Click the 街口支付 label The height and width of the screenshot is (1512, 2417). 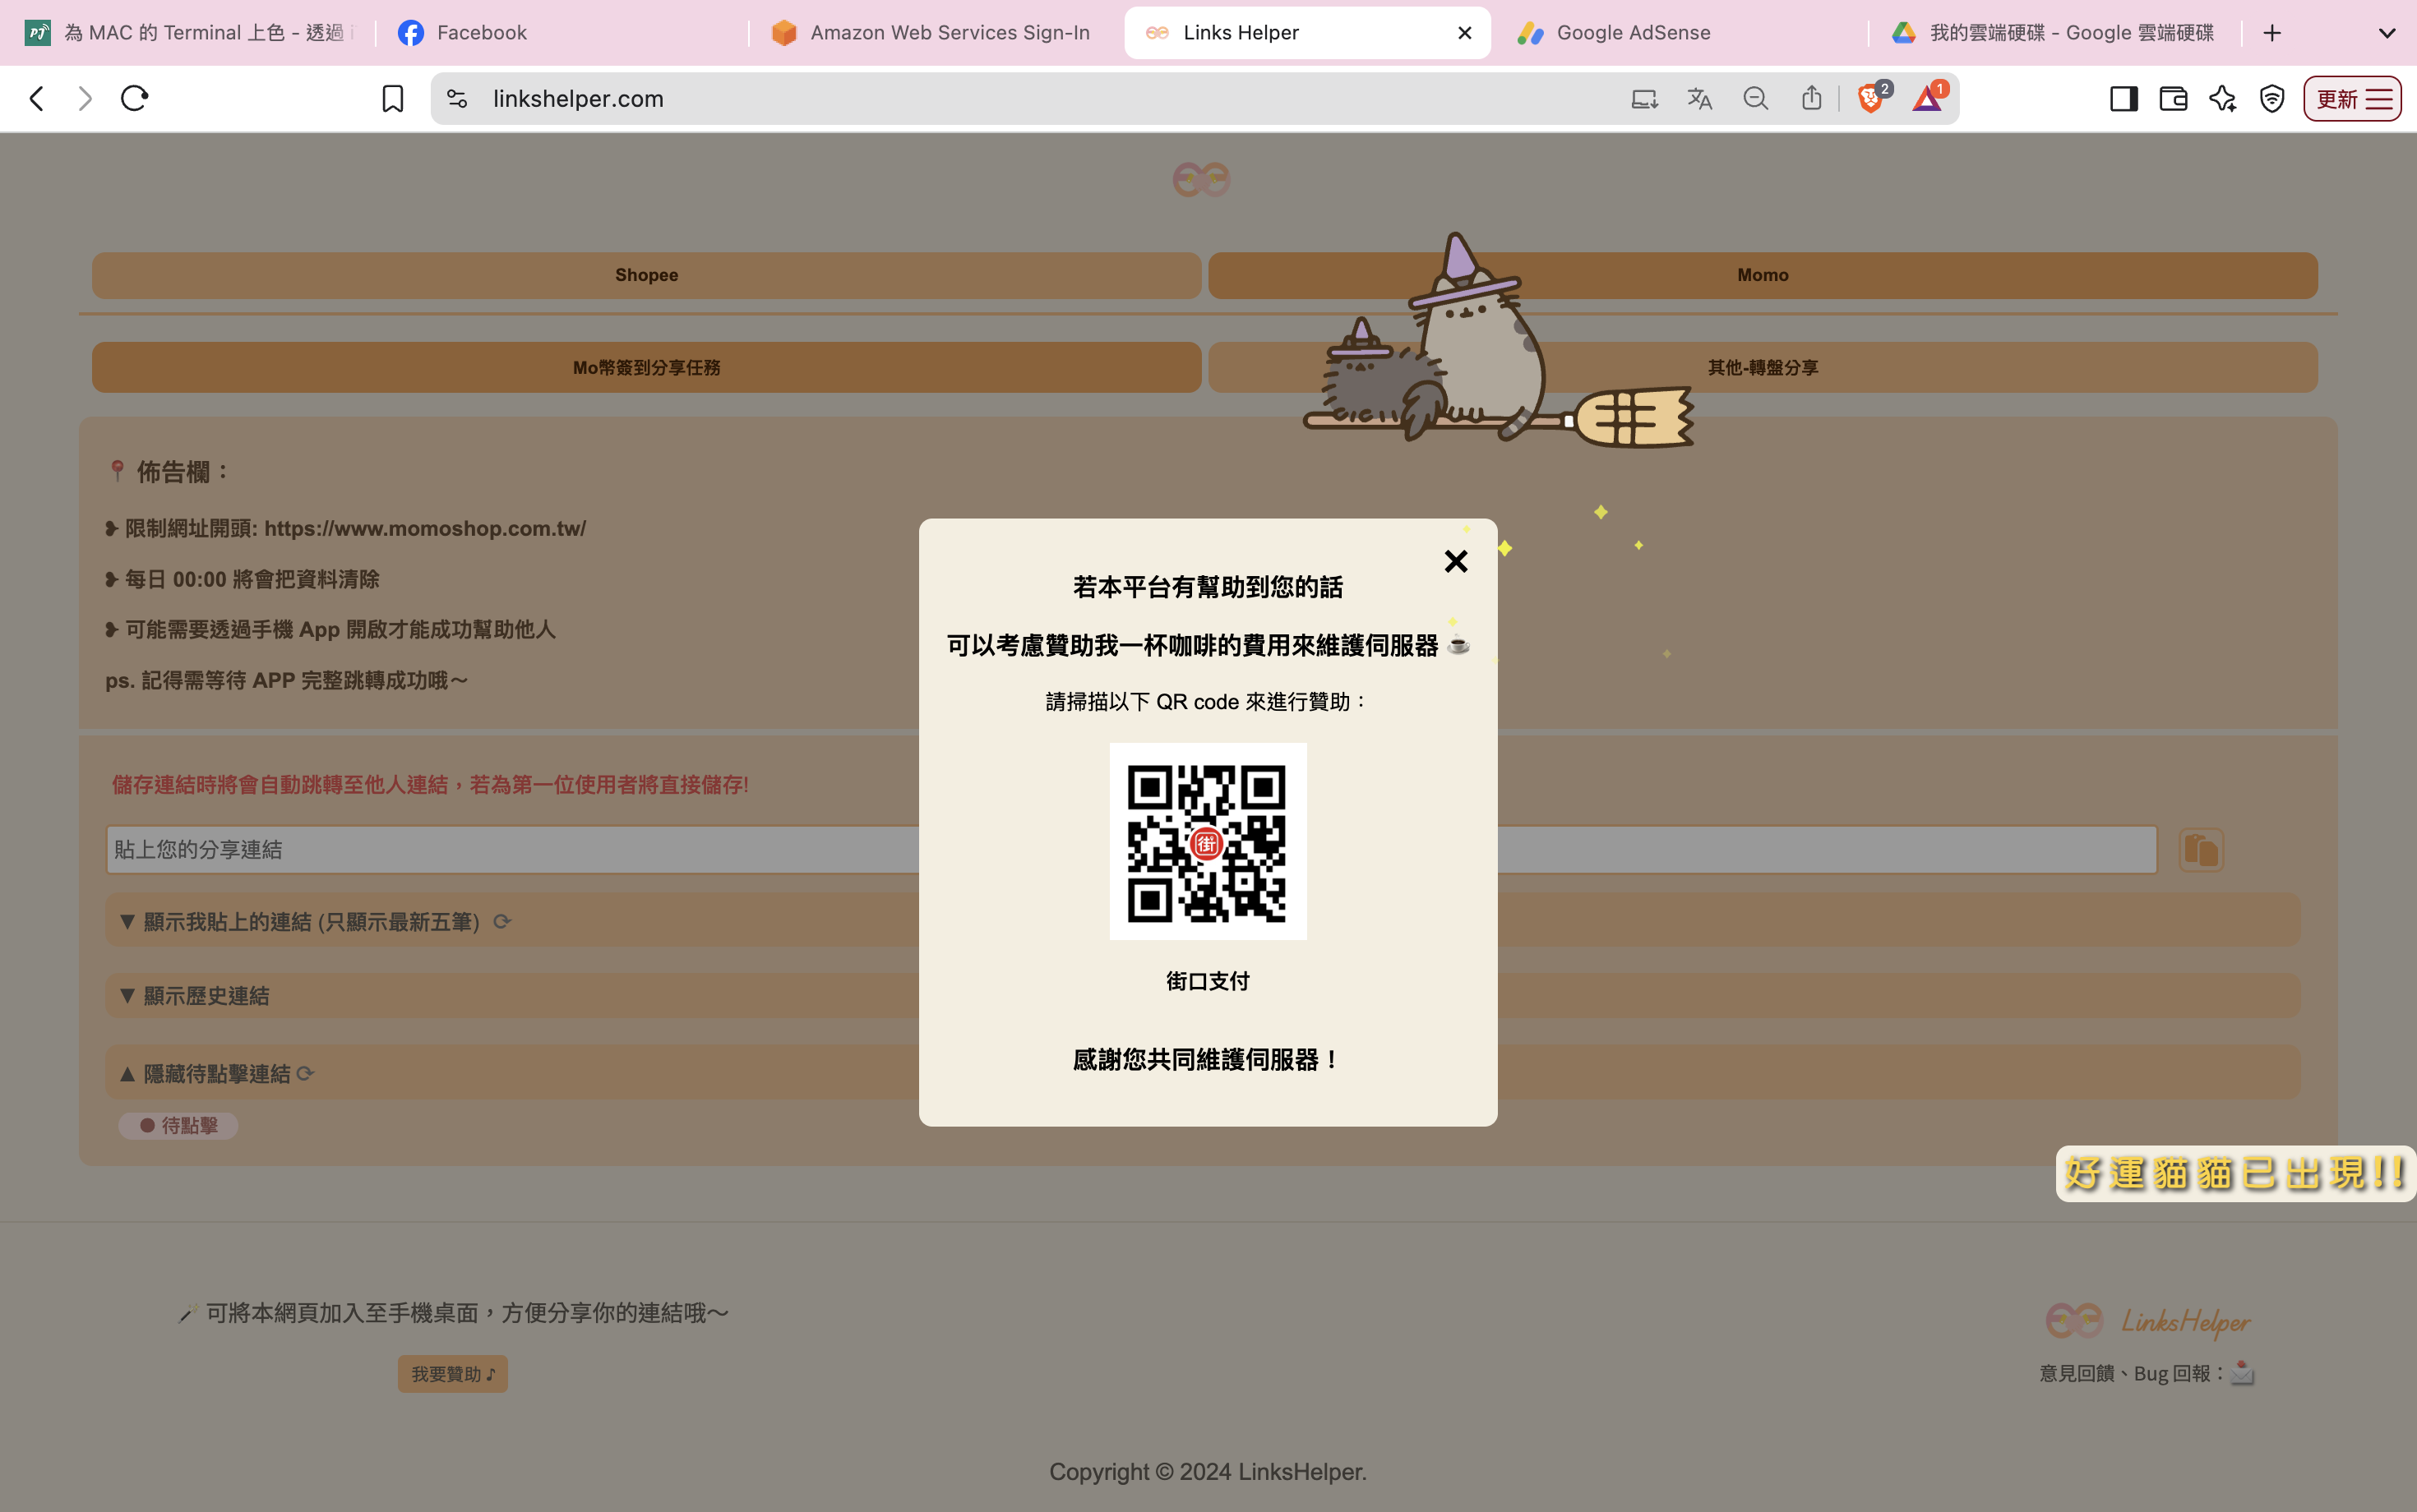(x=1208, y=981)
